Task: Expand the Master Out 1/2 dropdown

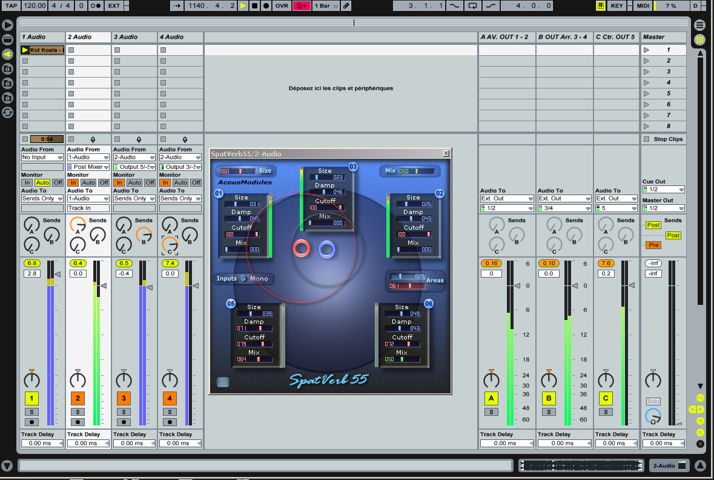Action: (x=663, y=208)
